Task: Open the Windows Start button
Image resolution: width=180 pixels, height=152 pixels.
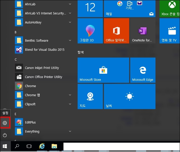Action: click(5, 146)
